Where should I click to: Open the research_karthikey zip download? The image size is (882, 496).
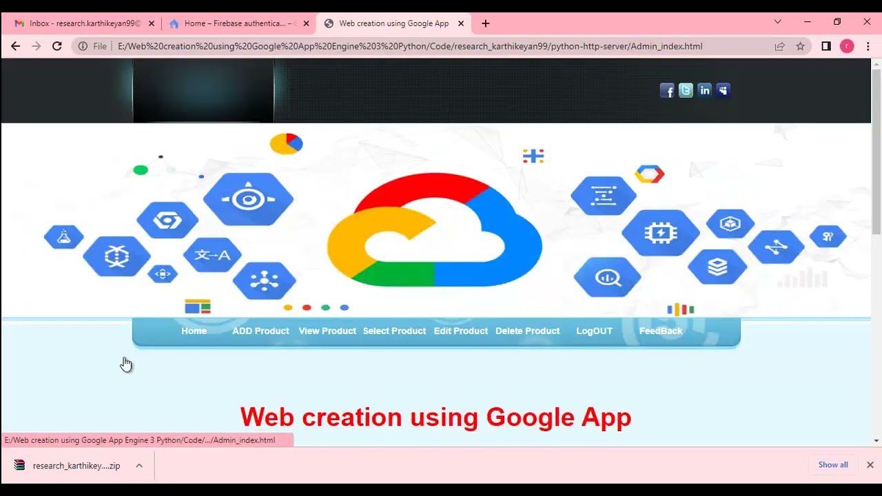(x=68, y=466)
